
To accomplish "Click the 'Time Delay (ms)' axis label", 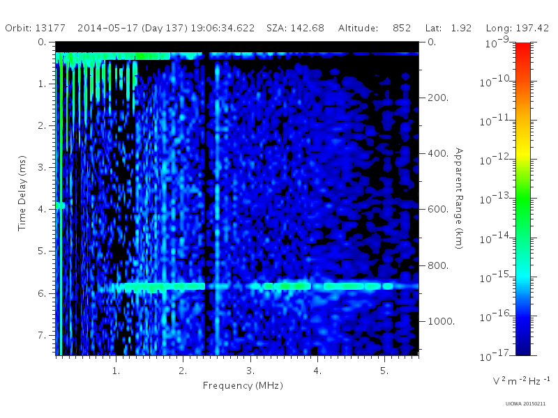I will point(22,193).
